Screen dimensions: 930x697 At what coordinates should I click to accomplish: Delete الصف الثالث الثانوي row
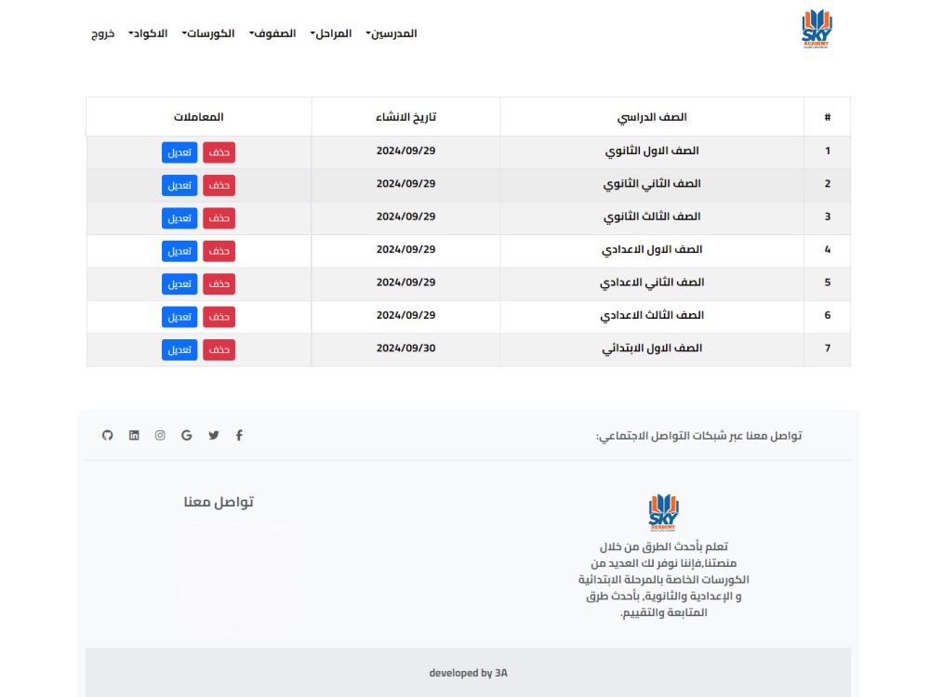pyautogui.click(x=219, y=218)
